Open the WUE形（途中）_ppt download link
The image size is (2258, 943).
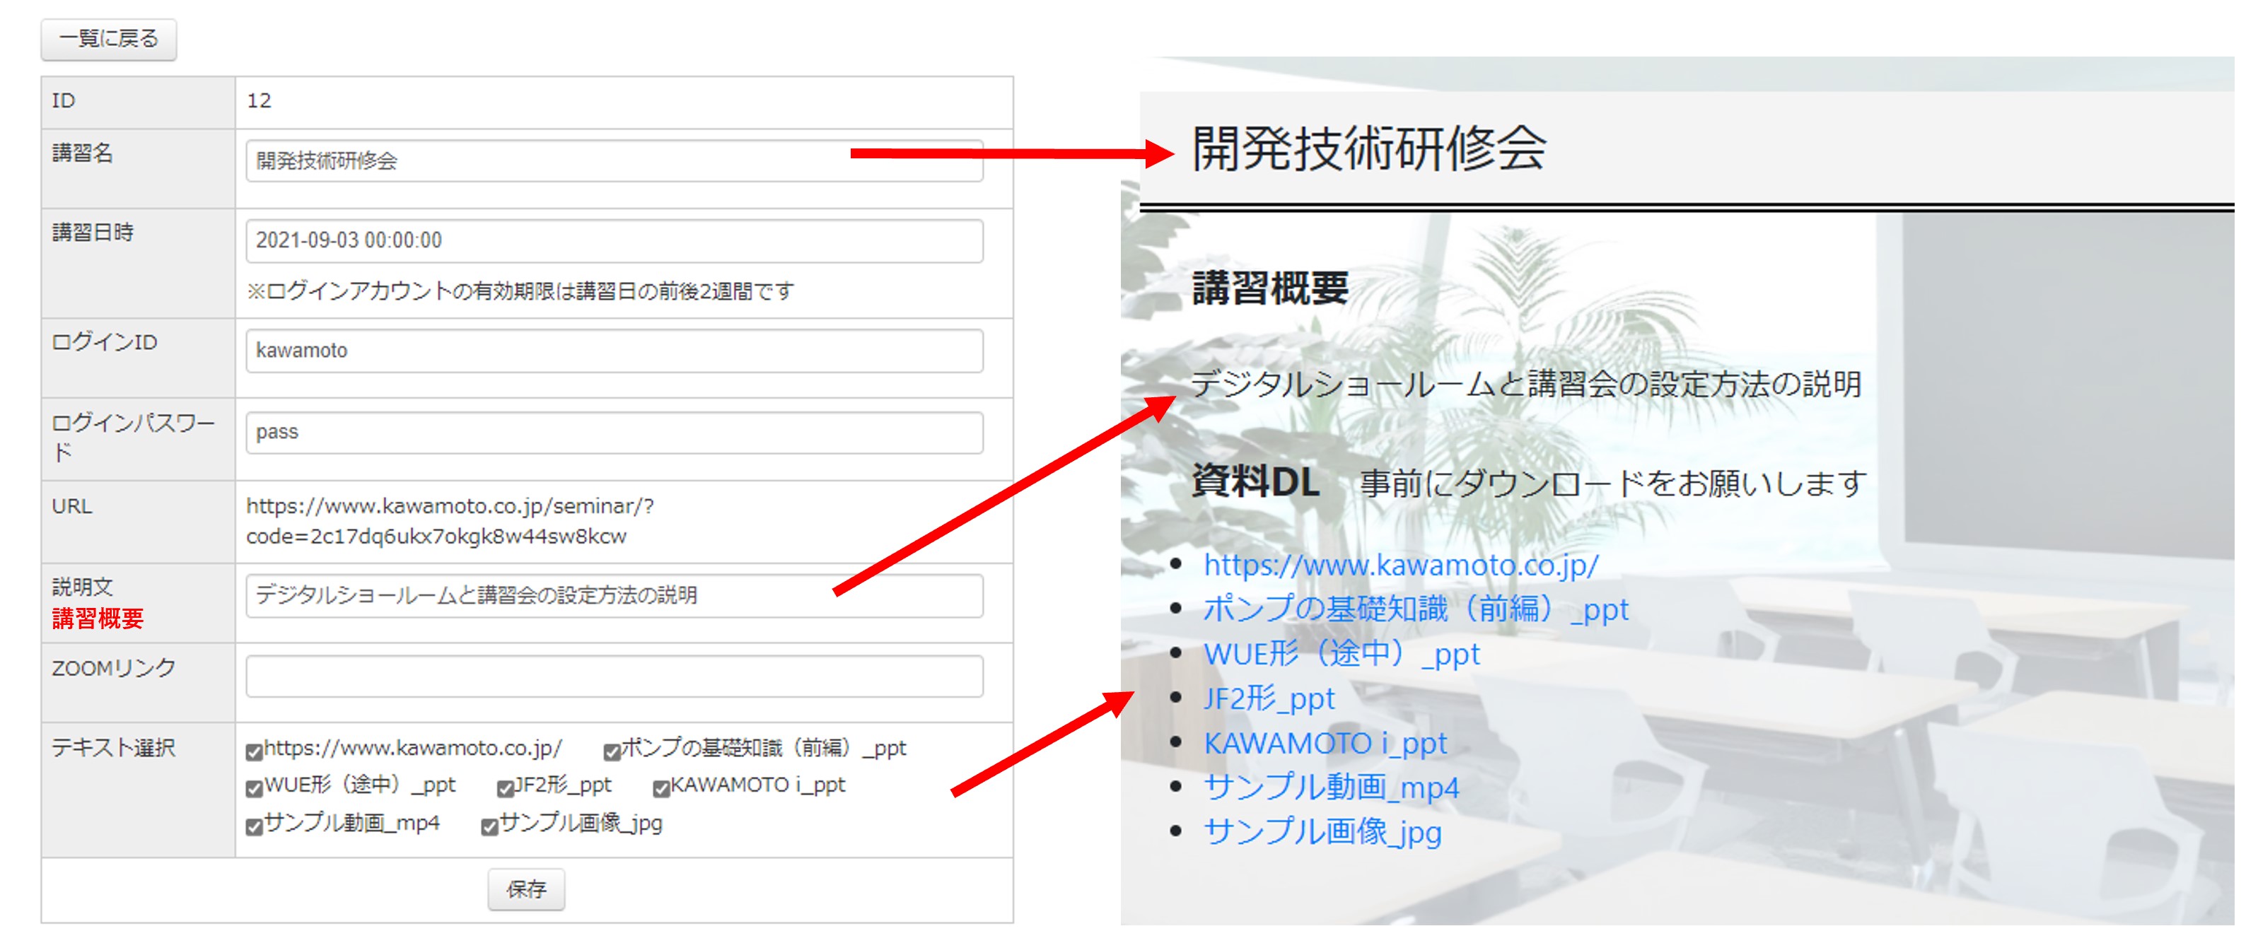pyautogui.click(x=1341, y=653)
